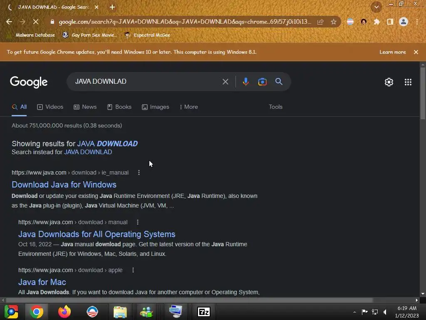The width and height of the screenshot is (426, 320).
Task: Open Action Center flag icon
Action: (364, 312)
